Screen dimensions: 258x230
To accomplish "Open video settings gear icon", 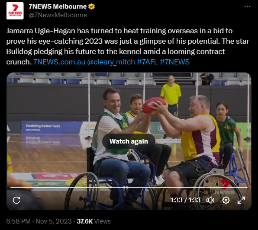I will (x=226, y=200).
